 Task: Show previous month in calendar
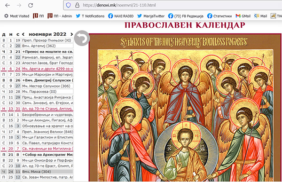pyautogui.click(x=23, y=34)
